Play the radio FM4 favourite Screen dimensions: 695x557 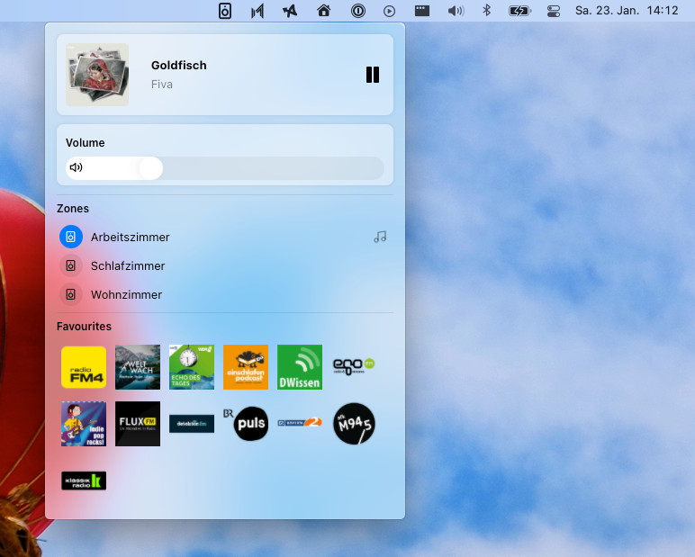click(84, 367)
